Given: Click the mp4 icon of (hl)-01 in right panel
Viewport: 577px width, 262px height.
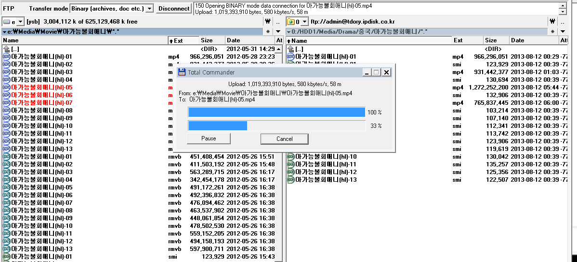Looking at the screenshot, I should pyautogui.click(x=291, y=57).
